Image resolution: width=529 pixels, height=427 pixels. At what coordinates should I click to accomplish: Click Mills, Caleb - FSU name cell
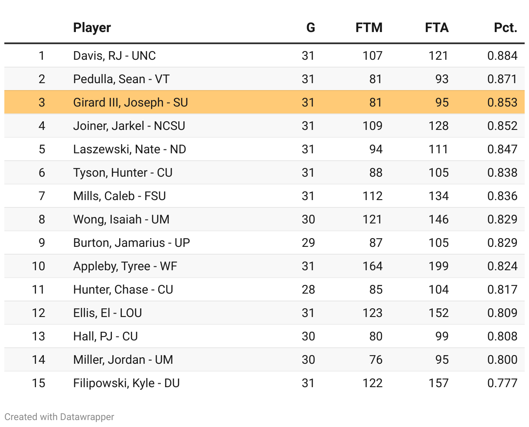tap(120, 196)
